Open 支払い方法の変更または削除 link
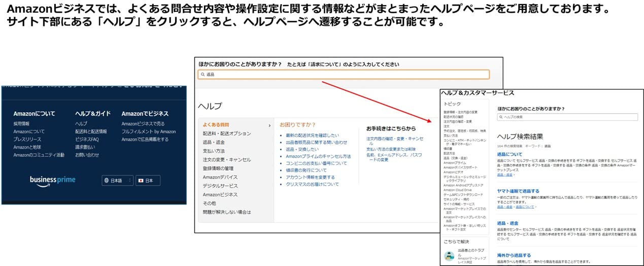Screen dimensions: 644x266 [x=391, y=149]
